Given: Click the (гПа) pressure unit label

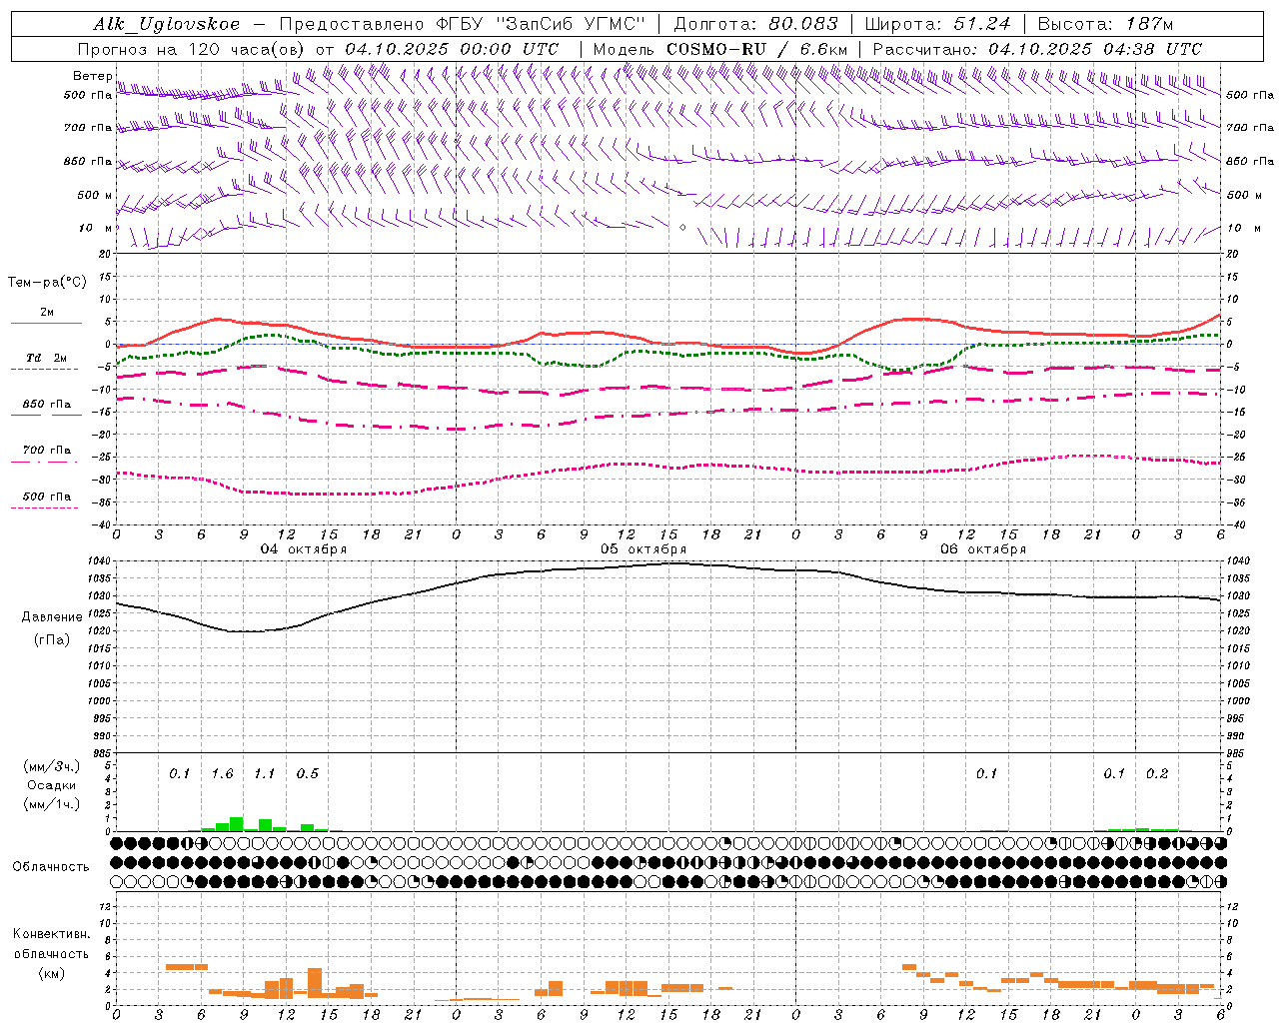Looking at the screenshot, I should click(x=51, y=639).
